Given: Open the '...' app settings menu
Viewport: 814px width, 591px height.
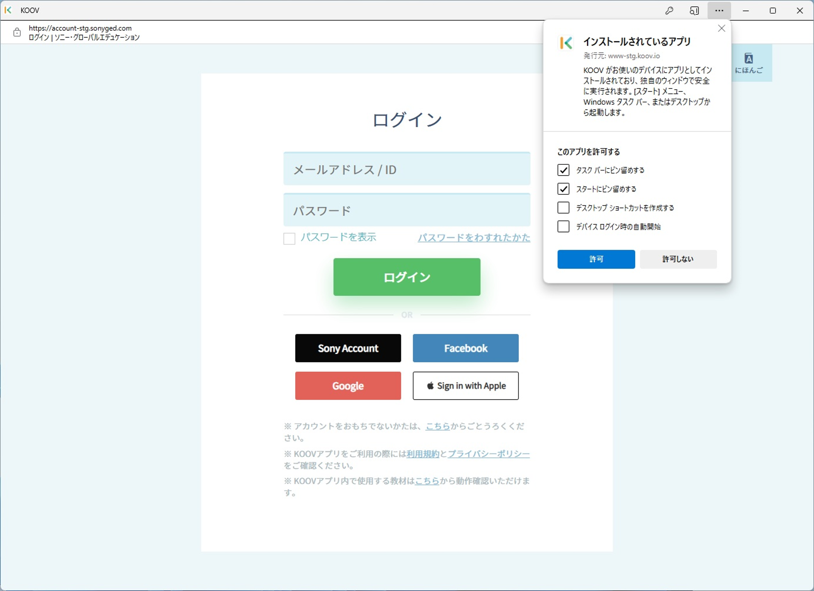Looking at the screenshot, I should tap(719, 10).
